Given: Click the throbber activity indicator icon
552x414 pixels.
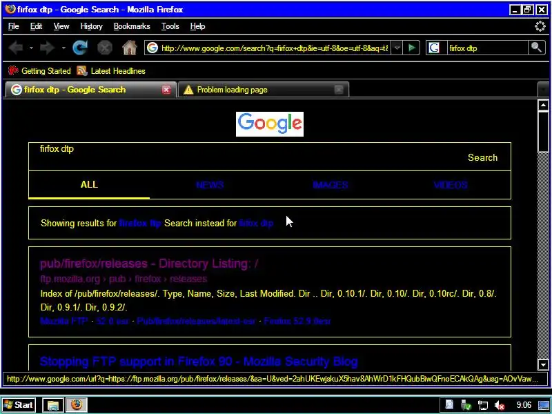Looking at the screenshot, I should 540,26.
